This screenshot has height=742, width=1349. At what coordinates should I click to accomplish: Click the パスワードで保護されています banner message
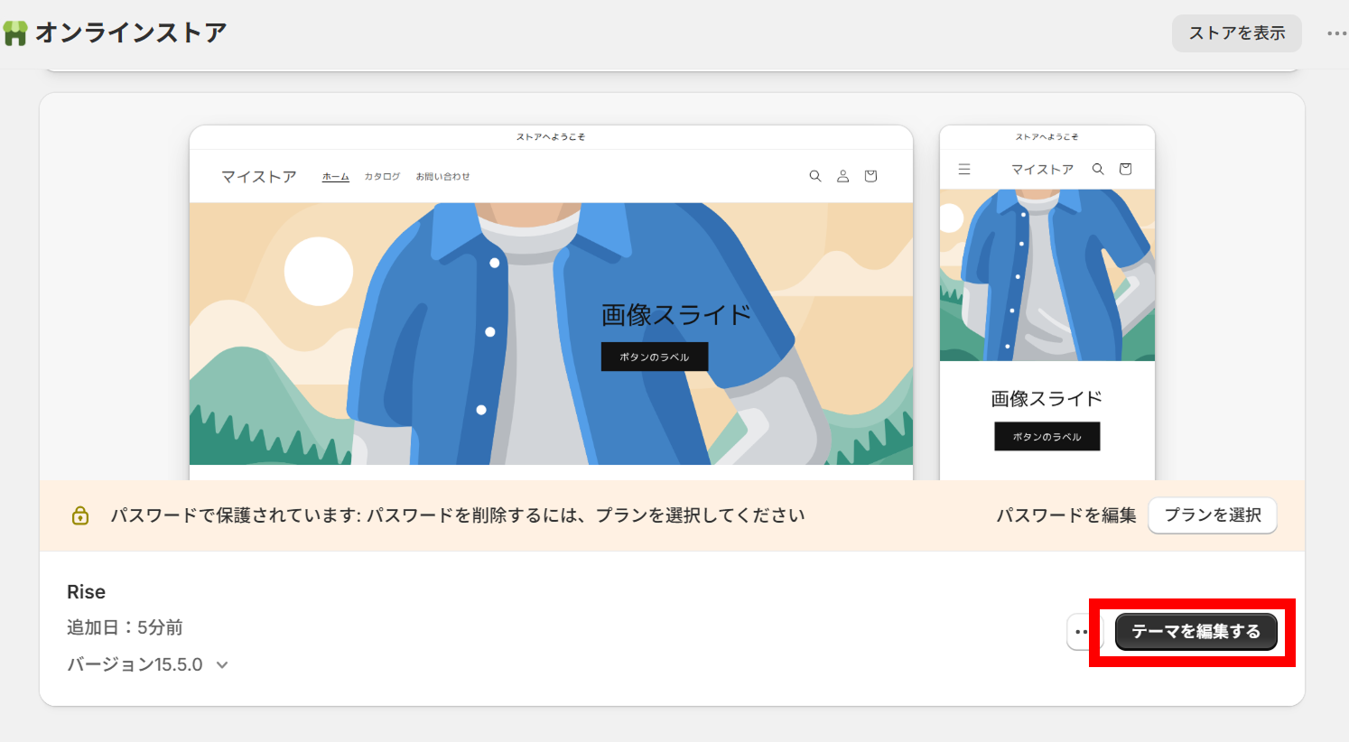458,515
